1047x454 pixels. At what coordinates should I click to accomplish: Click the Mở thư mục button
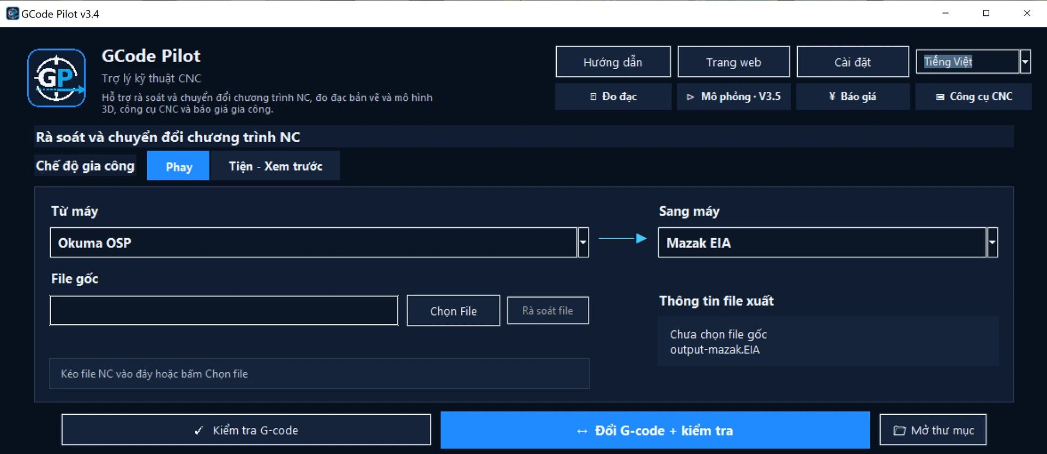[x=933, y=430]
